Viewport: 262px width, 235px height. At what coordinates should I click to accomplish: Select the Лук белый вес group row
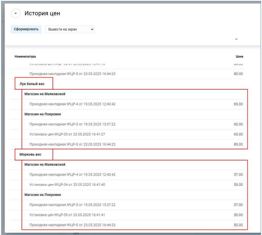point(32,84)
